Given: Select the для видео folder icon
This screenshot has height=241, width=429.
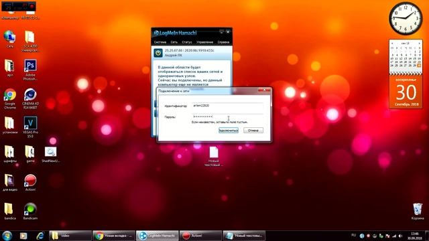Looking at the screenshot, I should click(10, 183).
